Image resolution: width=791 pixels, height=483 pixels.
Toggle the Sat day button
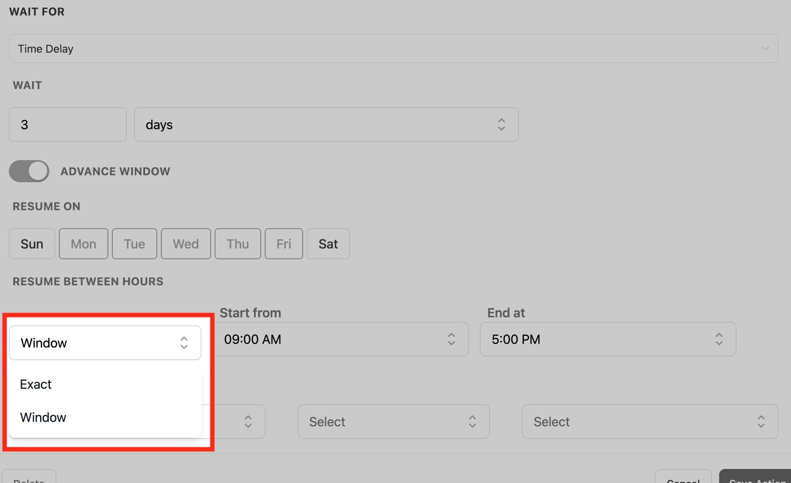328,244
